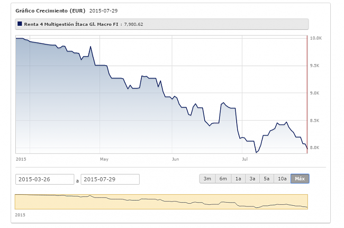The width and height of the screenshot is (344, 228).
Task: Set the range to 5a
Action: [267, 179]
